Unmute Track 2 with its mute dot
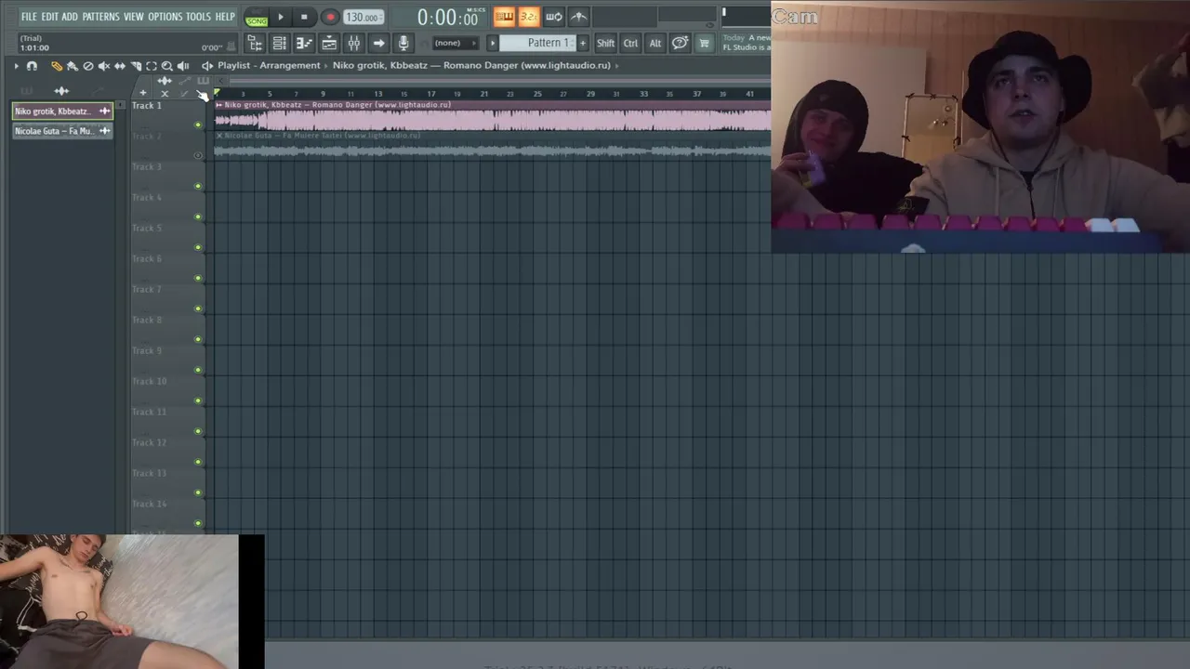 [198, 155]
